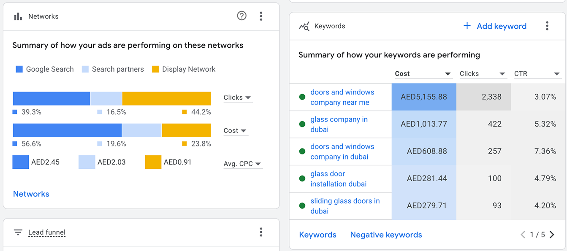Click status dot for sliding glass doors in dubai

click(x=302, y=206)
